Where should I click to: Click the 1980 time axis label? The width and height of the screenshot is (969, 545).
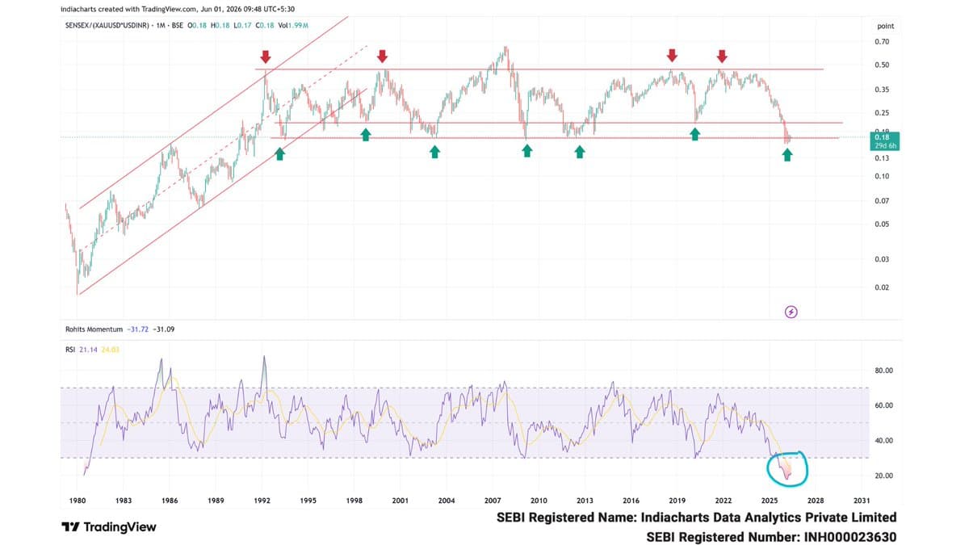point(78,501)
